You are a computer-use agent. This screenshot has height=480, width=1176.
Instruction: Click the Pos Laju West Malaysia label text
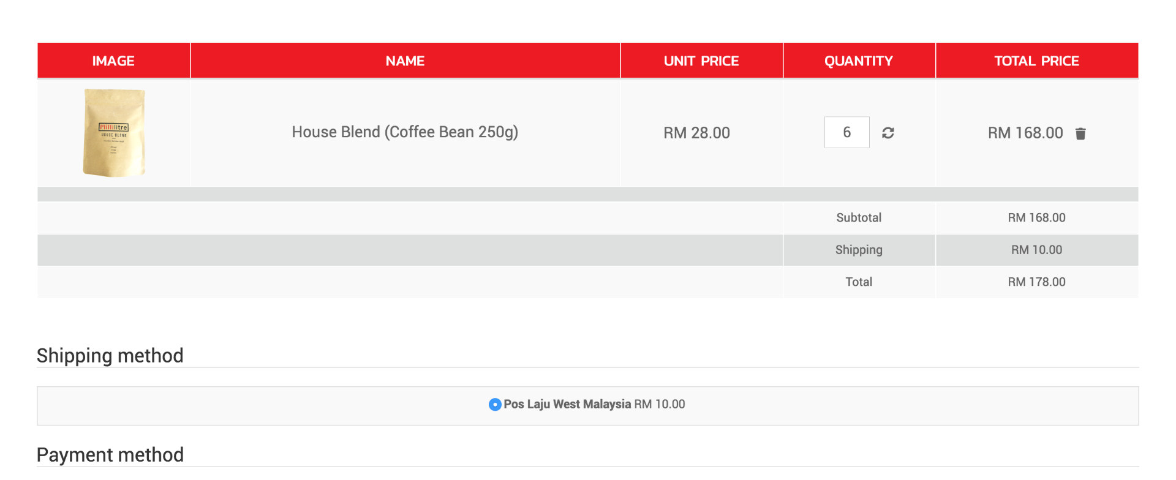[x=567, y=404]
